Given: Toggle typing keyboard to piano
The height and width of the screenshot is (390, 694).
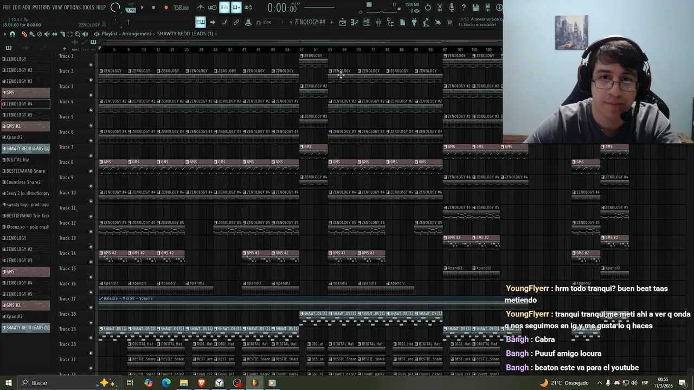Looking at the screenshot, I should pyautogui.click(x=201, y=22).
